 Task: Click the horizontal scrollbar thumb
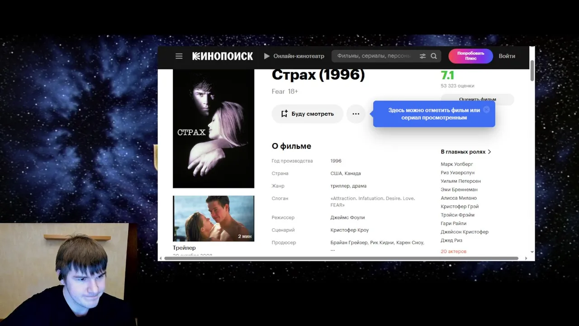click(x=342, y=258)
